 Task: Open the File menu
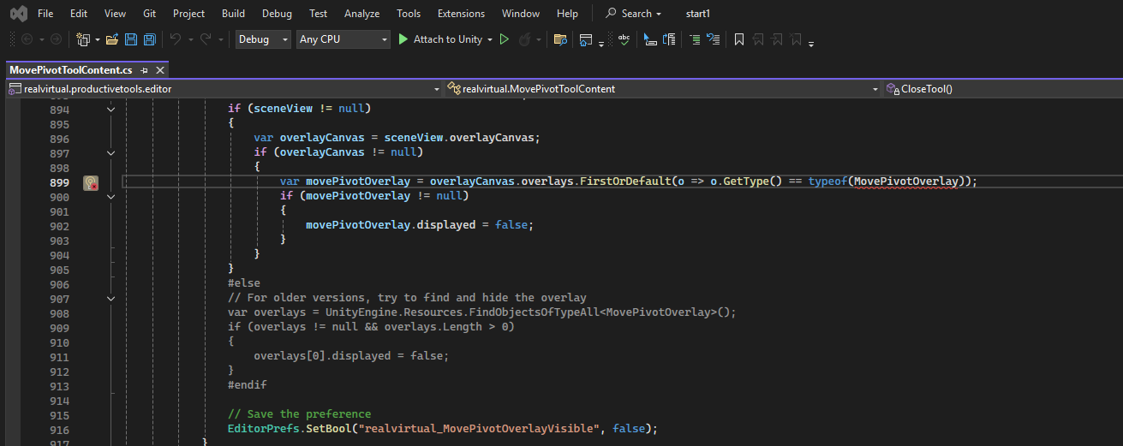[x=45, y=14]
